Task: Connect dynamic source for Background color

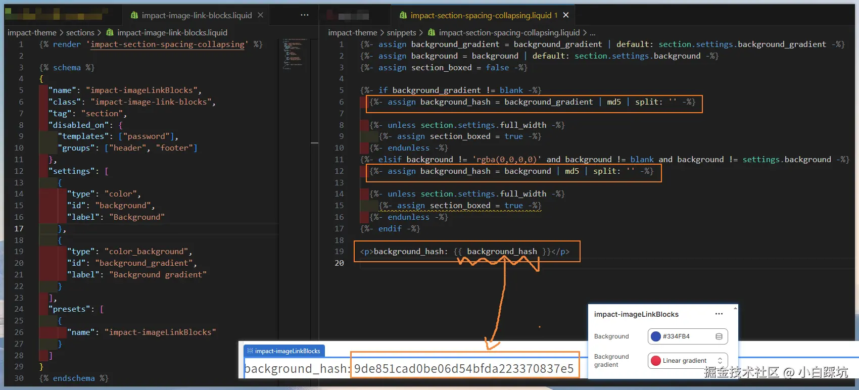Action: pos(719,336)
